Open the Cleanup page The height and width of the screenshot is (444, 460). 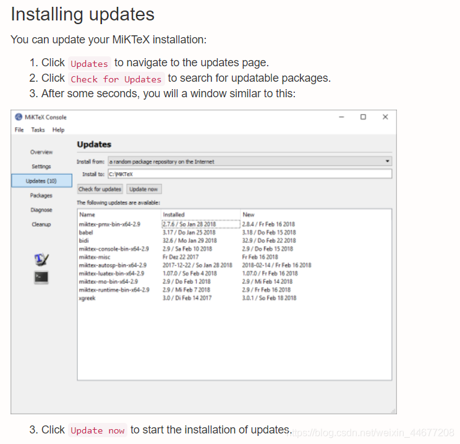[41, 224]
